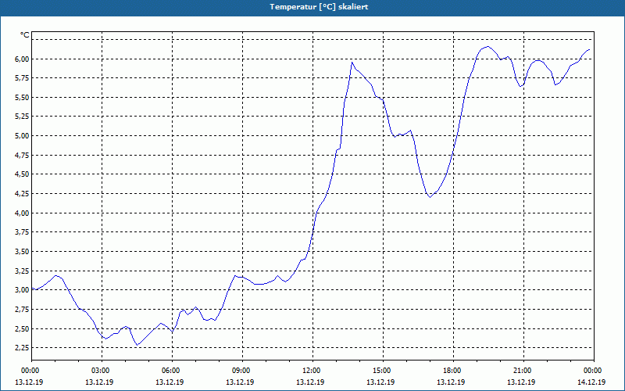Select the '03:00' time label
Screen dimensions: 625x391
click(x=102, y=371)
